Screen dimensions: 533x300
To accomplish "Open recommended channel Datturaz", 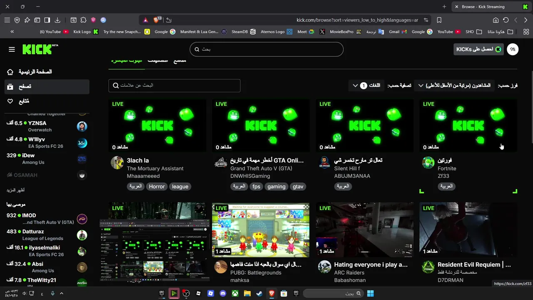I will coord(47,235).
